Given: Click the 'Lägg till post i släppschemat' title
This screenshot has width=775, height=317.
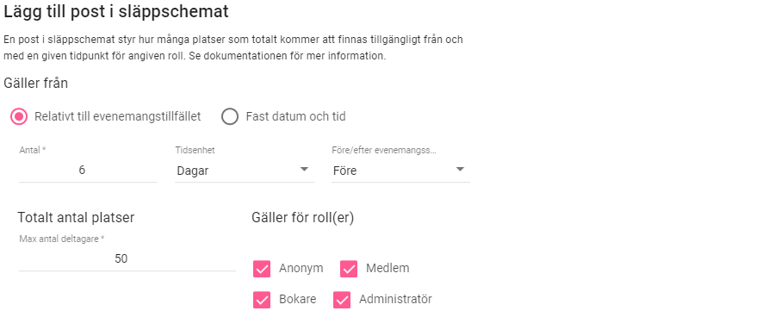Looking at the screenshot, I should tap(116, 12).
